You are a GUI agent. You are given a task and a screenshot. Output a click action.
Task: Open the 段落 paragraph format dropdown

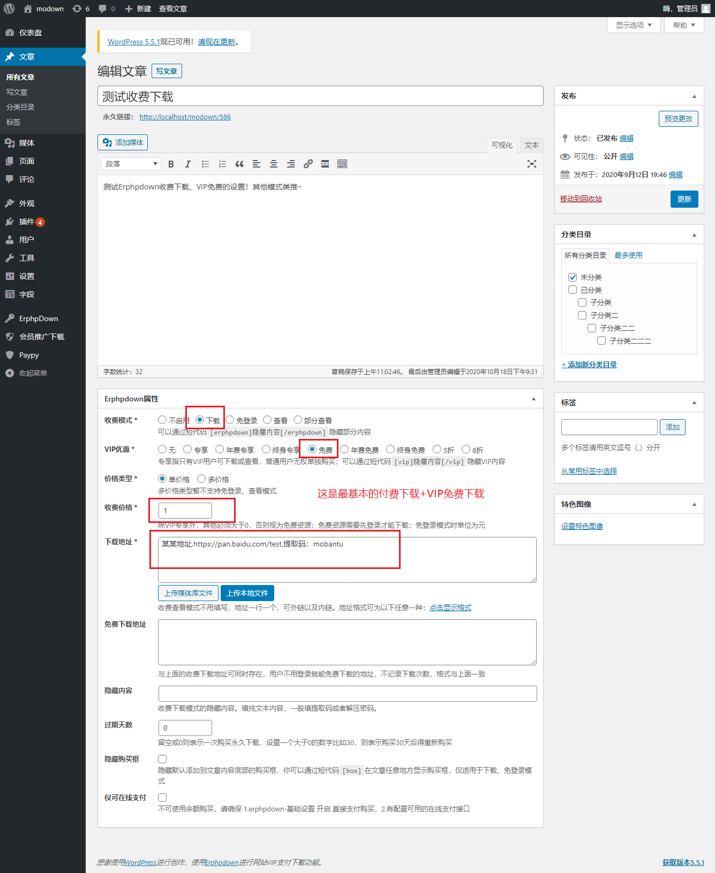pos(132,164)
